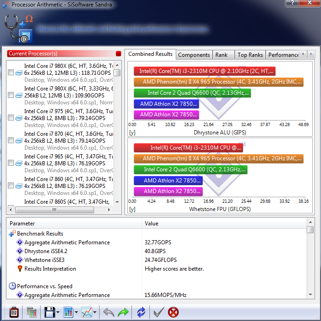The height and width of the screenshot is (321, 321).
Task: Tick checkbox for Core i7 870
Action: pyautogui.click(x=11, y=140)
